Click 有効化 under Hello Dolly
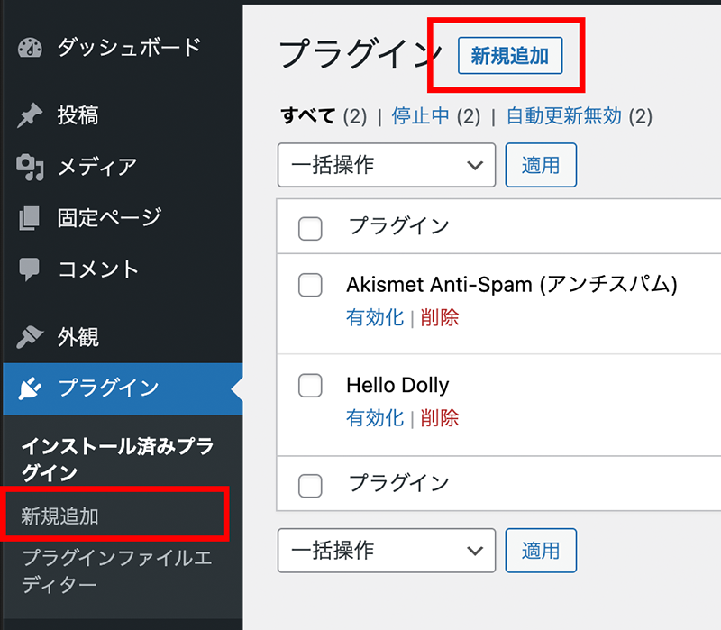 375,418
